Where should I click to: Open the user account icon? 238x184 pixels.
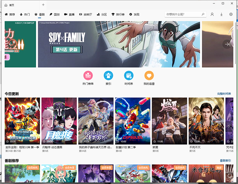[212, 14]
